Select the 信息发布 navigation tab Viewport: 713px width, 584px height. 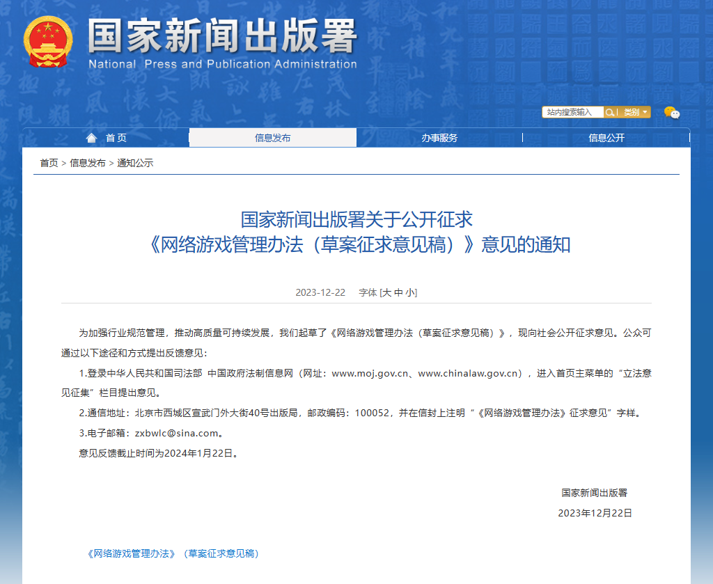(272, 138)
